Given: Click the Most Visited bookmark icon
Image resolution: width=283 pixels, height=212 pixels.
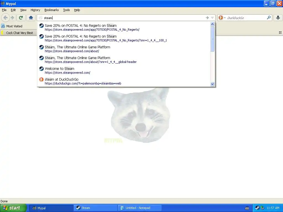Looking at the screenshot, I should [x=3, y=26].
